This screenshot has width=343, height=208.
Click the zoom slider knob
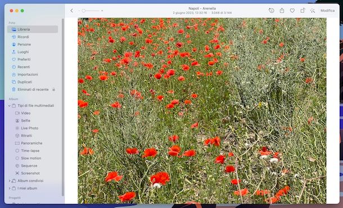coord(84,11)
